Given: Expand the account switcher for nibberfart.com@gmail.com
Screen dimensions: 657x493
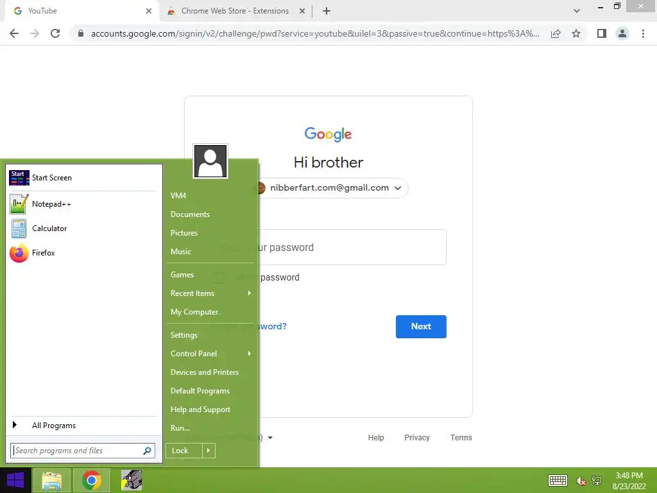Looking at the screenshot, I should click(x=398, y=188).
